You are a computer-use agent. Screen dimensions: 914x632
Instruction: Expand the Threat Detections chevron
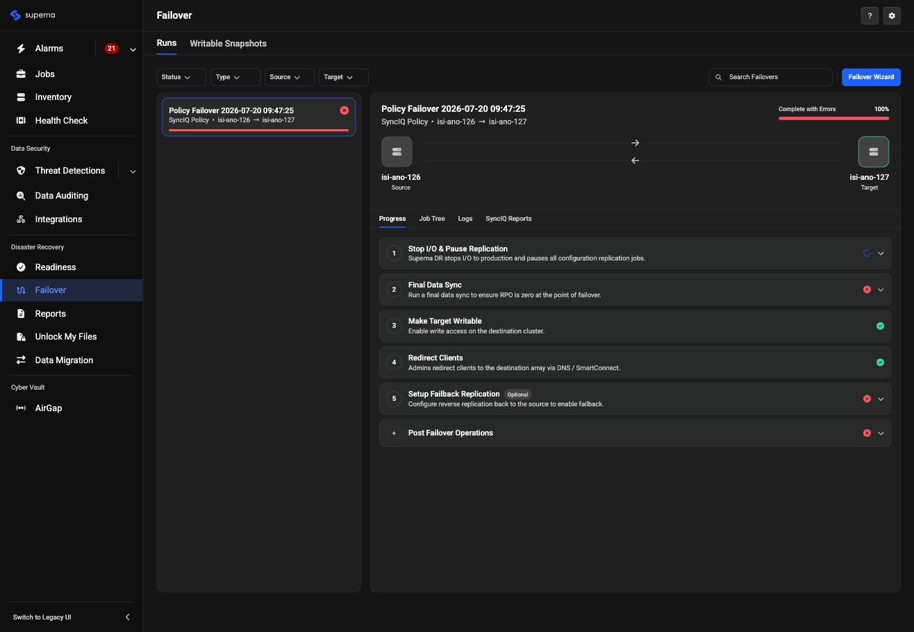pyautogui.click(x=133, y=172)
